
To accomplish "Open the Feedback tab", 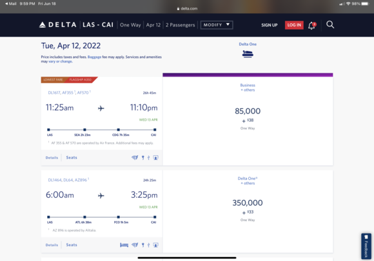I will (366, 246).
